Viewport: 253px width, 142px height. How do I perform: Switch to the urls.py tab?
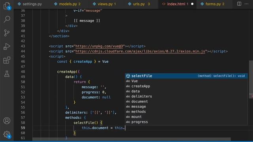(x=139, y=4)
